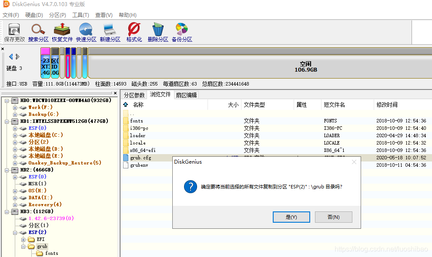Screen dimensions: 432x257
Task: Sort file list by 修改时间 column
Action: [x=387, y=105]
